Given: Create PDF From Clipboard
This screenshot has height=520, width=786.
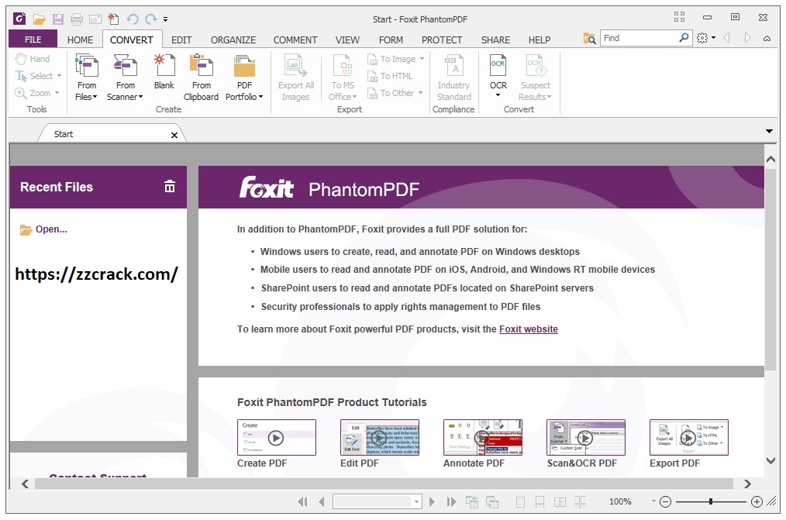Looking at the screenshot, I should click(x=201, y=77).
